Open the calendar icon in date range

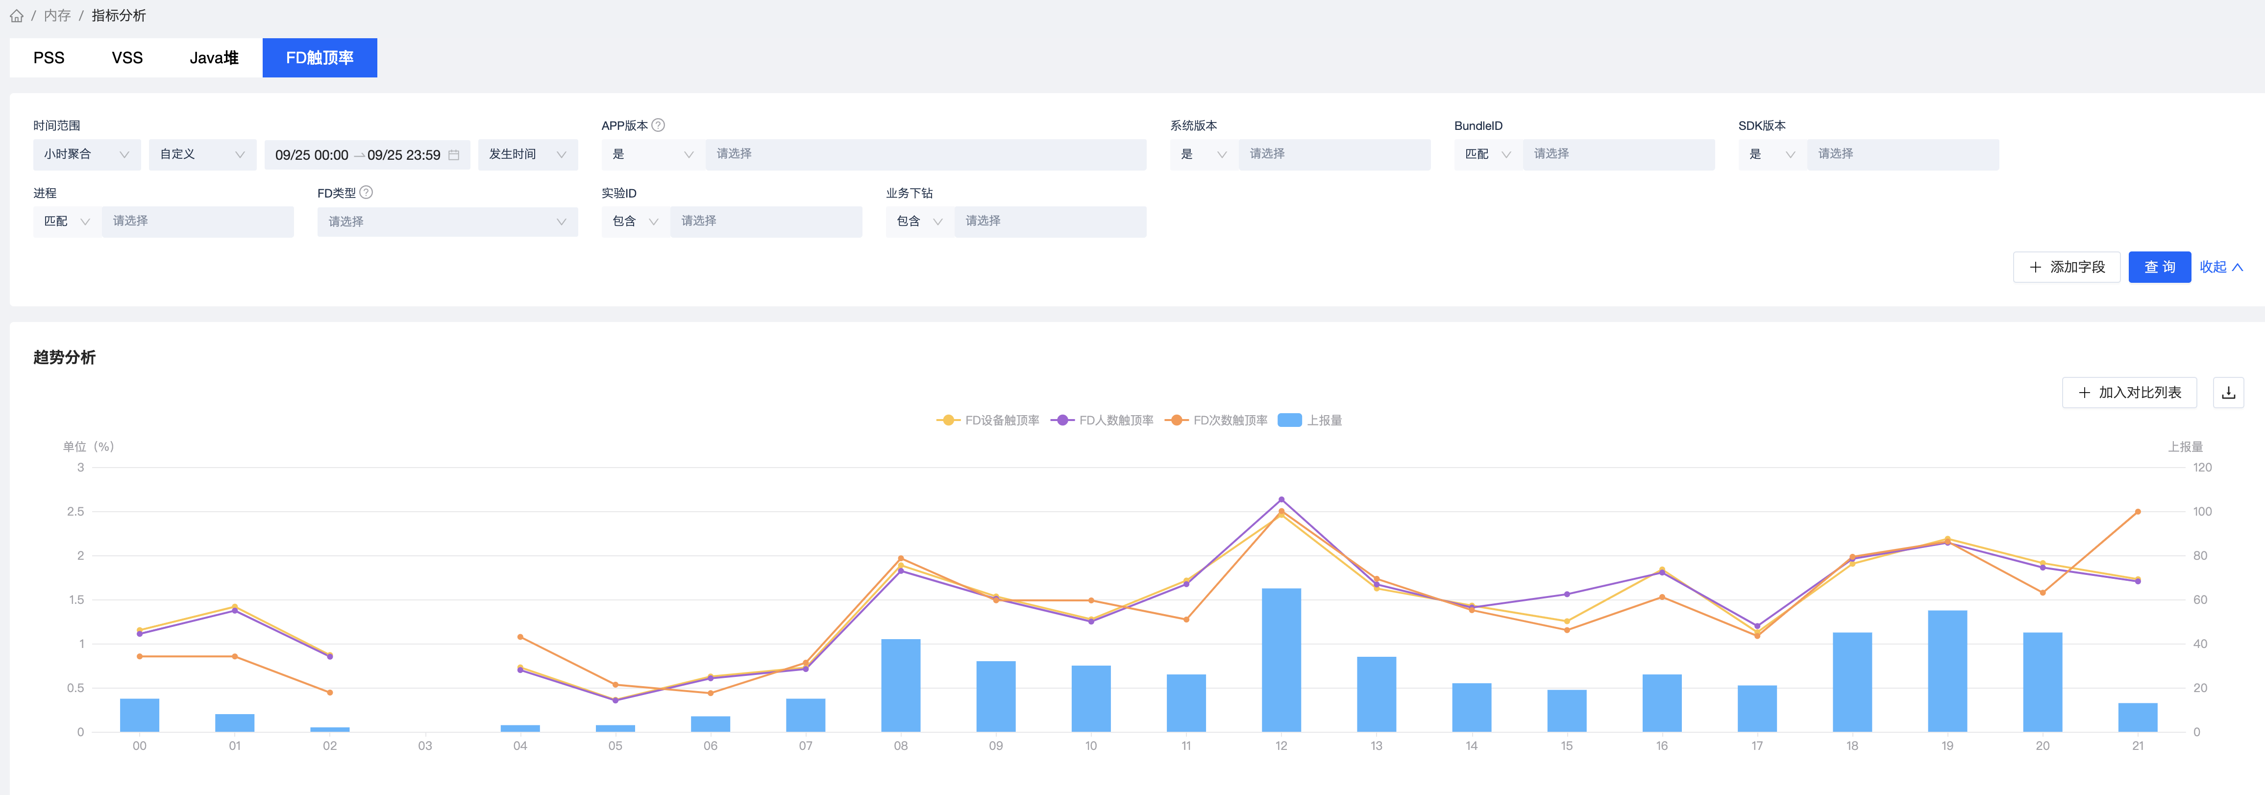coord(454,155)
